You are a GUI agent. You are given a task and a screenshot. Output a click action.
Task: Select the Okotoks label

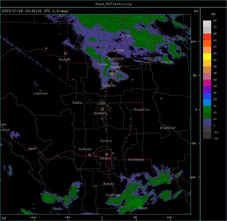coord(108,184)
